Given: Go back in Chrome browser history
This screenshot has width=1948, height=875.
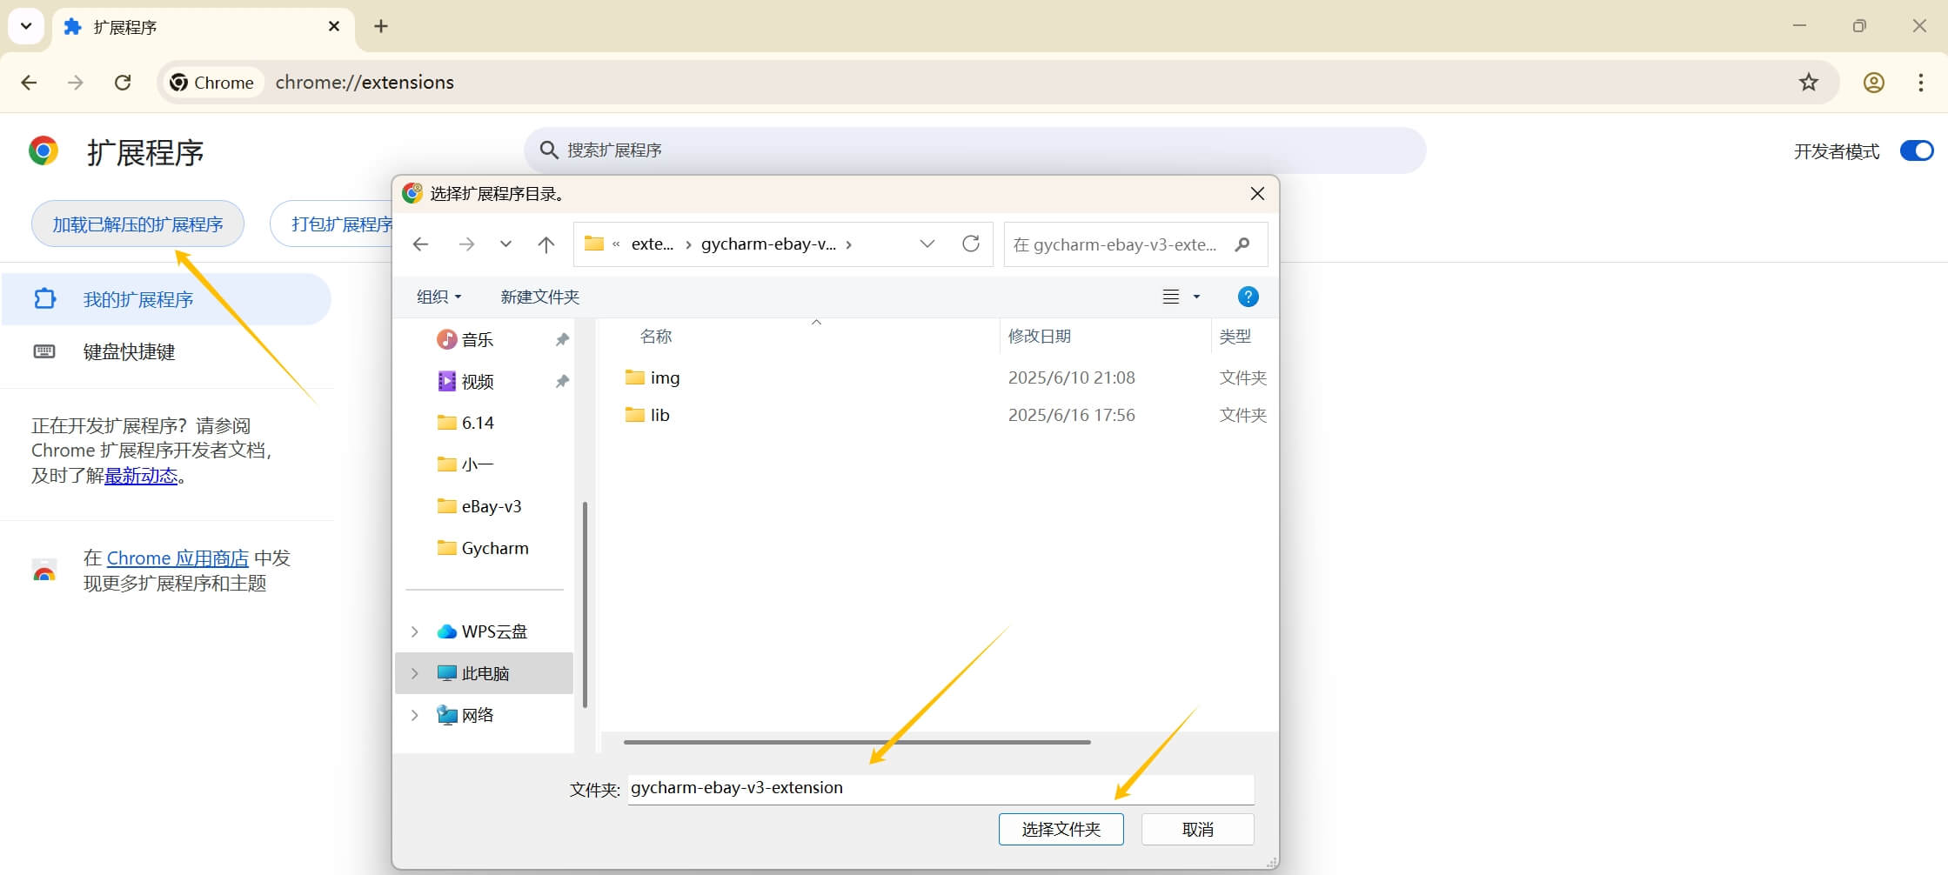Looking at the screenshot, I should coord(29,83).
